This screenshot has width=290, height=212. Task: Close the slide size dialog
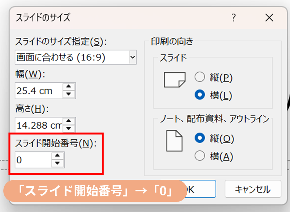coord(269,18)
